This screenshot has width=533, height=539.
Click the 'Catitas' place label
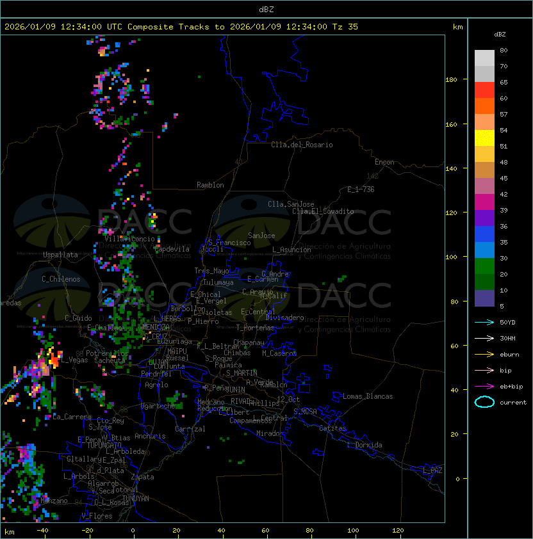(x=332, y=429)
